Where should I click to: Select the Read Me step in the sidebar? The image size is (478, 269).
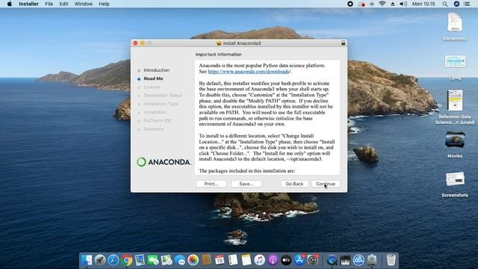point(153,78)
